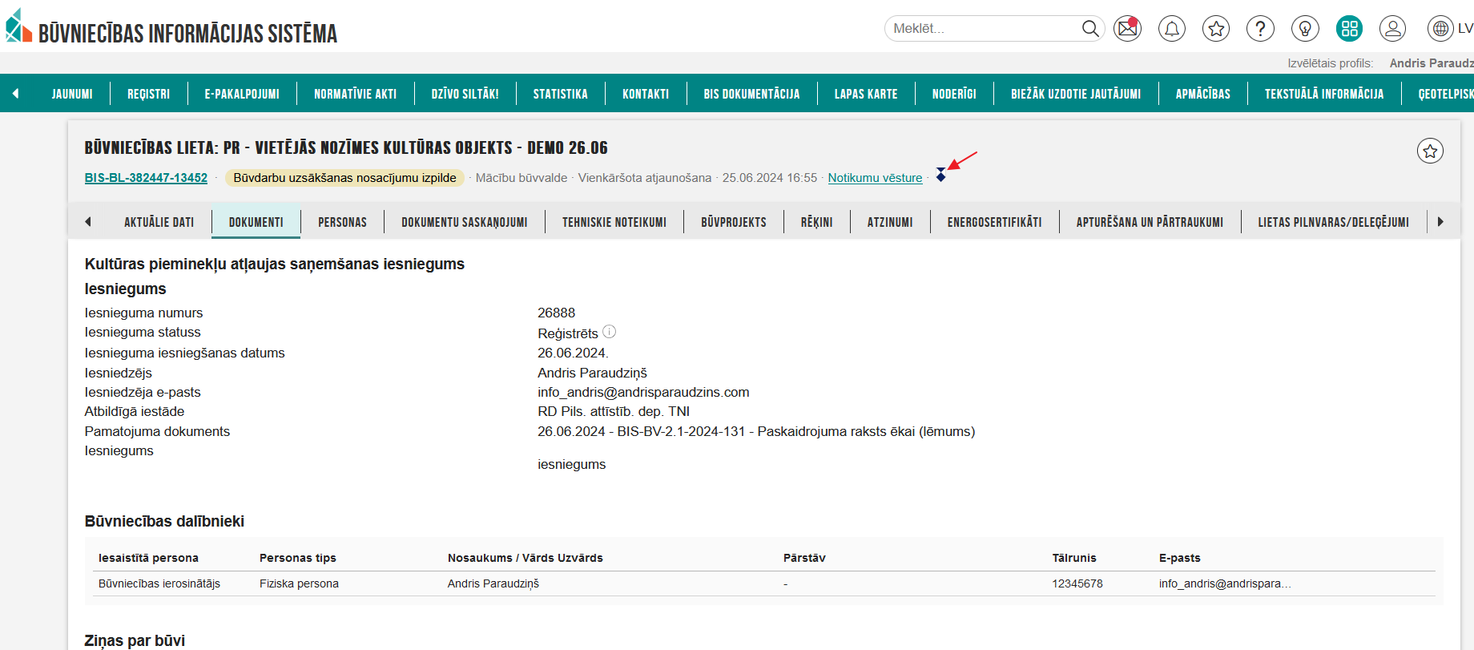Click info icon next to Reģistrēts
Image resolution: width=1474 pixels, height=650 pixels.
609,332
